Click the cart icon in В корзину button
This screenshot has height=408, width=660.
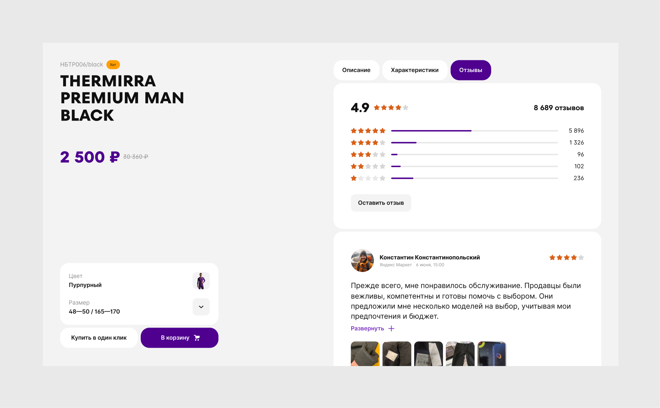tap(197, 338)
